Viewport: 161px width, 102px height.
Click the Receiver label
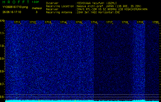tap(52, 9)
